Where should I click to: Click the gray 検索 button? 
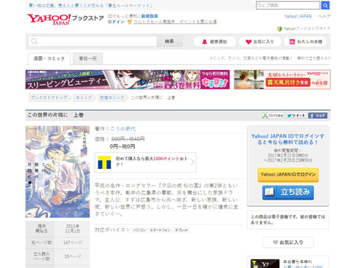click(170, 42)
